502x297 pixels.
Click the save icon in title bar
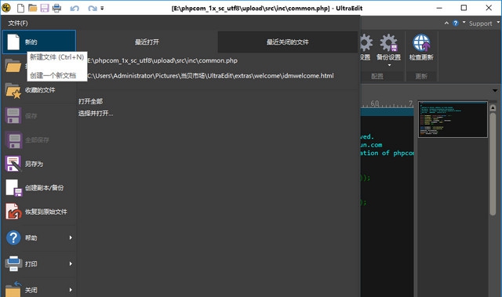(x=45, y=8)
